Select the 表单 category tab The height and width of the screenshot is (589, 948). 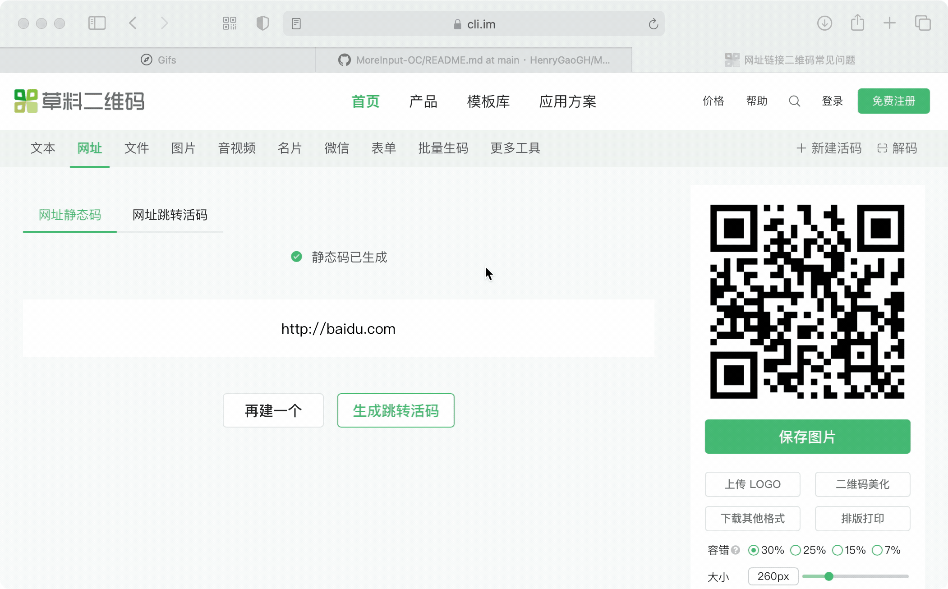click(384, 148)
